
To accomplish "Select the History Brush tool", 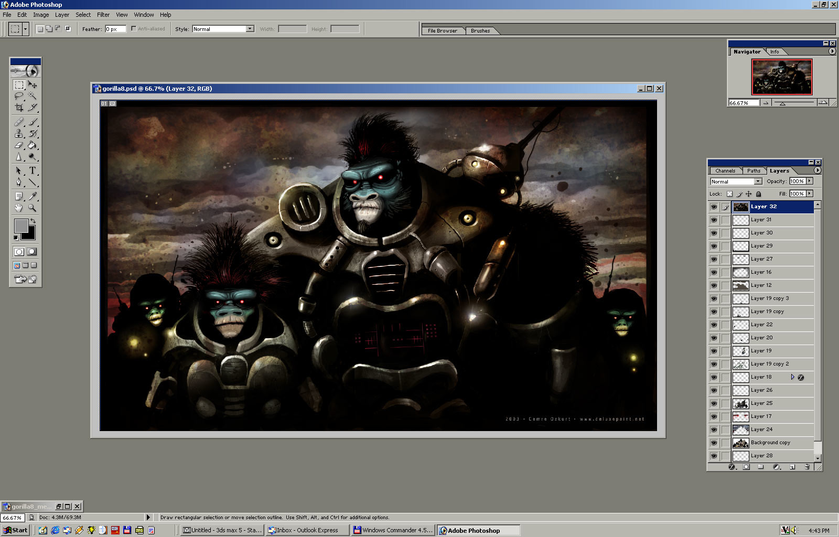I will click(33, 134).
